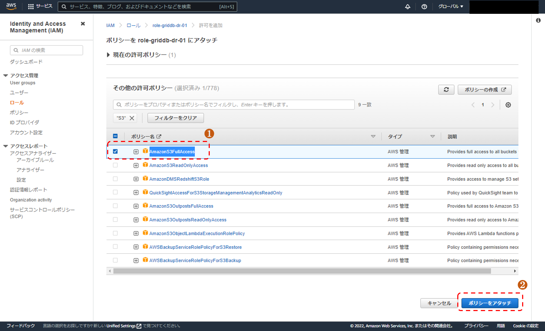
Task: Uncheck the AmazonS3FullAccess checkbox
Action: [x=115, y=151]
